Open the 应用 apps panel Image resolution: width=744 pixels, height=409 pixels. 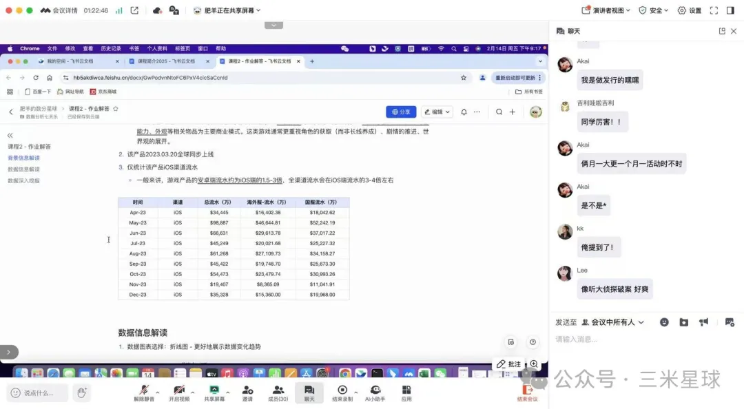[406, 392]
